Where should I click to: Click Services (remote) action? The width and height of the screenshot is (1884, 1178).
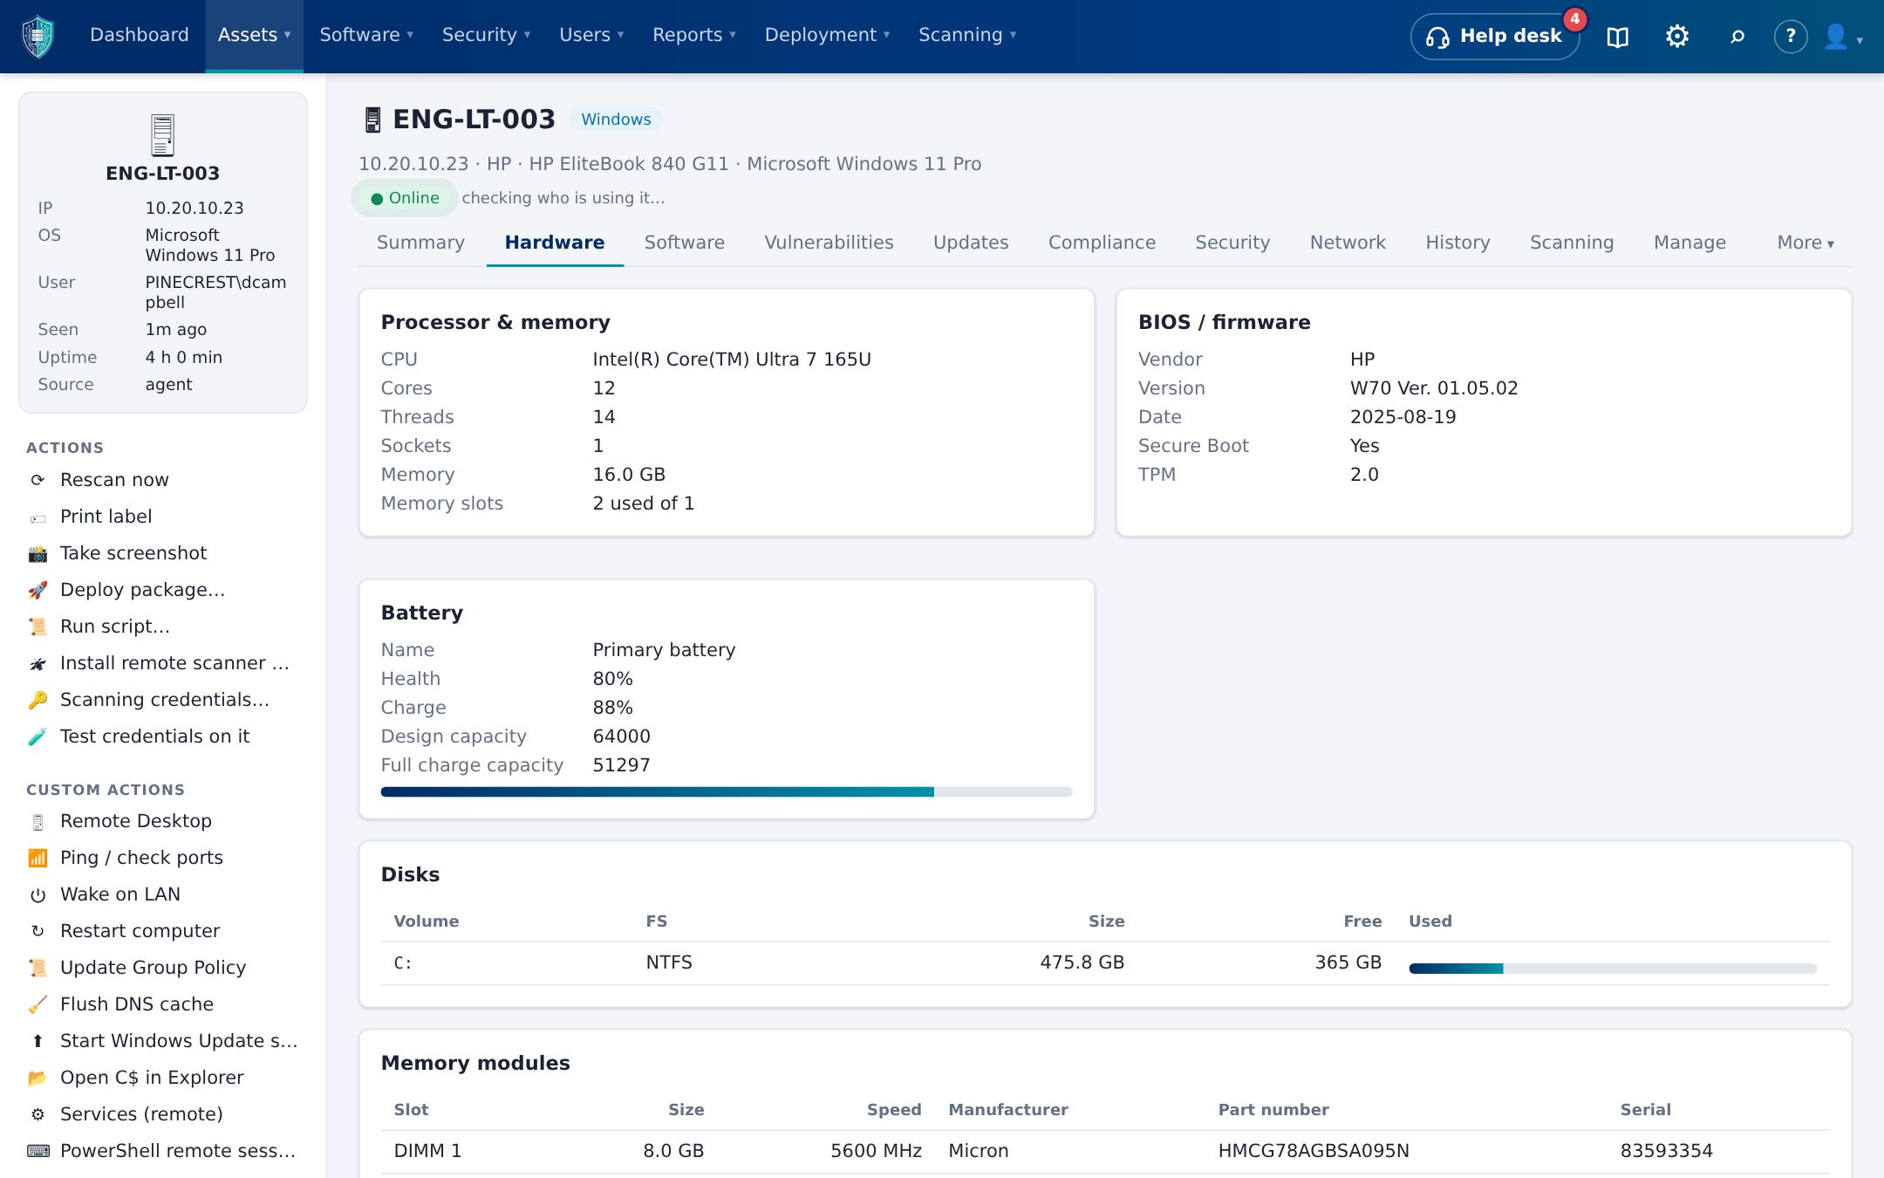click(x=163, y=1114)
